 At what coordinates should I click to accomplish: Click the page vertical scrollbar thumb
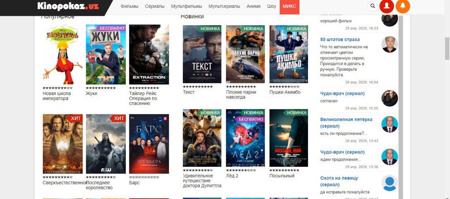[x=447, y=48]
